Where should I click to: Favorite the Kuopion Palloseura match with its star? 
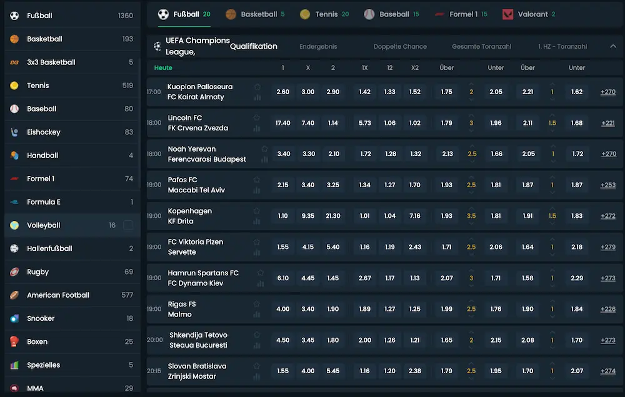coord(257,87)
